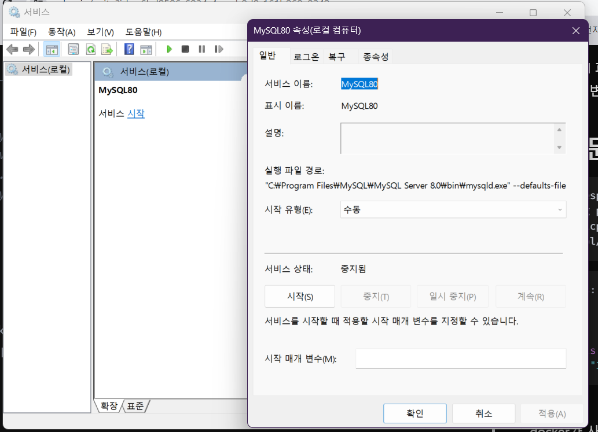598x432 pixels.
Task: Close the MySQL80 properties dialog
Action: point(576,31)
